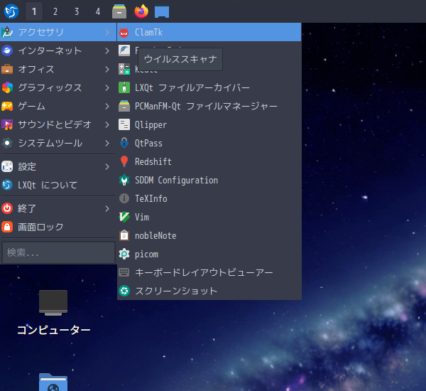This screenshot has height=391, width=426.
Task: Launch the file manager from the panel
Action: pyautogui.click(x=119, y=11)
